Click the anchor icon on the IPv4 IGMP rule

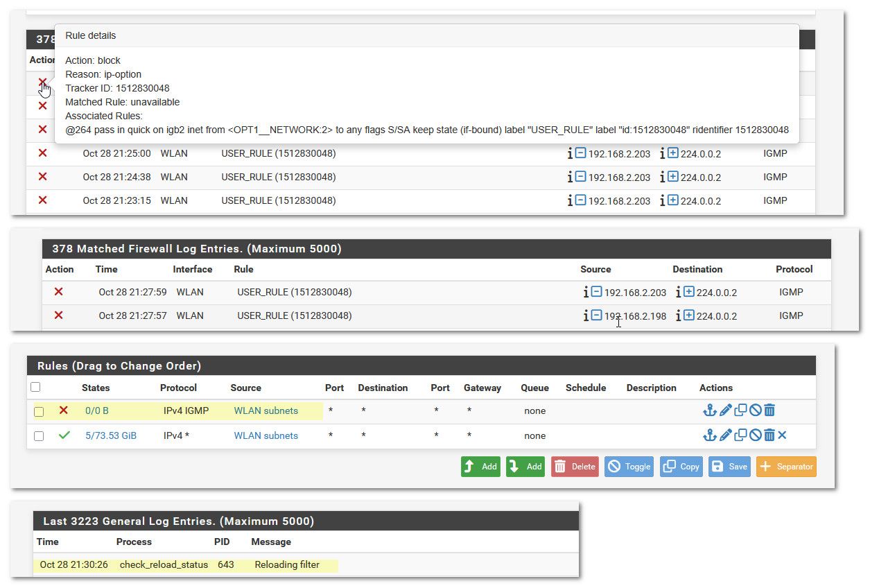709,410
